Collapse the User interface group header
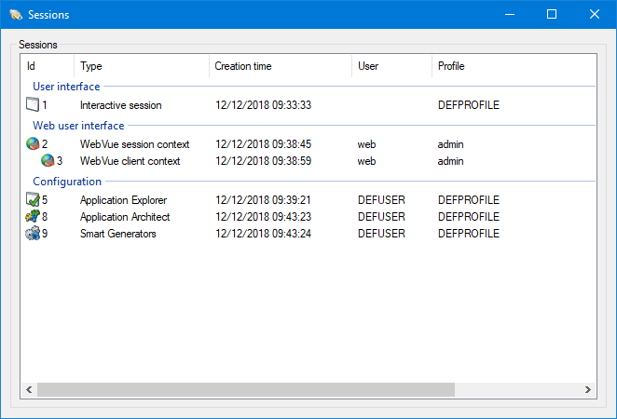Viewport: 617px width, 419px height. pos(66,87)
